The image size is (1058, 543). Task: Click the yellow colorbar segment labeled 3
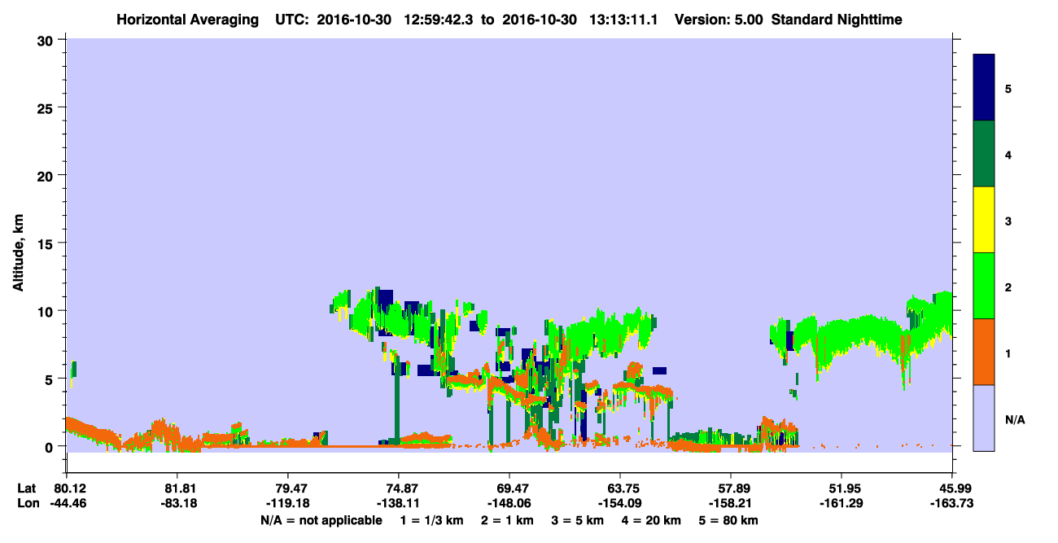pos(984,220)
